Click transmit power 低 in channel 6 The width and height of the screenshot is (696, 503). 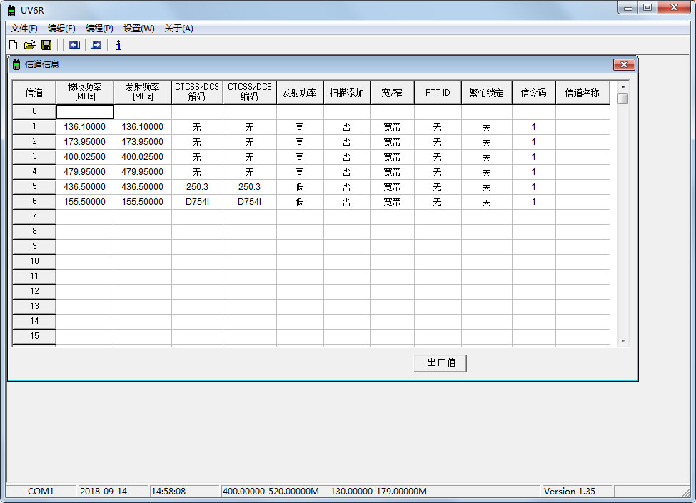click(300, 202)
